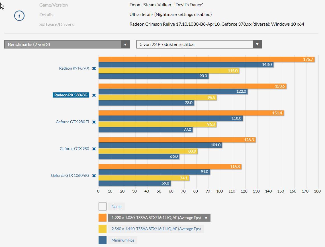The width and height of the screenshot is (325, 247).
Task: Click the 116.8 orange bar for GTX 1060
Action: (x=170, y=167)
